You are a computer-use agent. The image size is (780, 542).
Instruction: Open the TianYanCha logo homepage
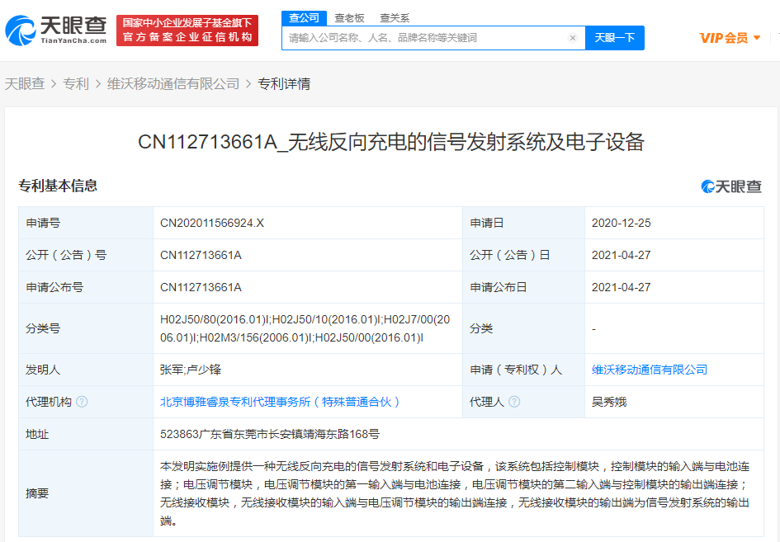(x=56, y=30)
